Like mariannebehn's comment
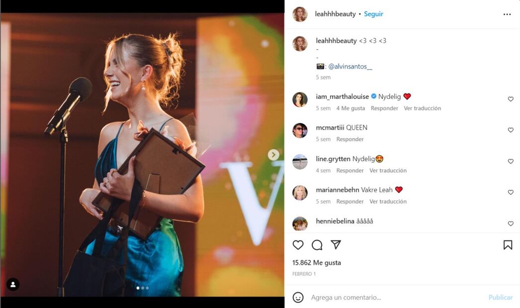This screenshot has width=520, height=308. point(511,192)
